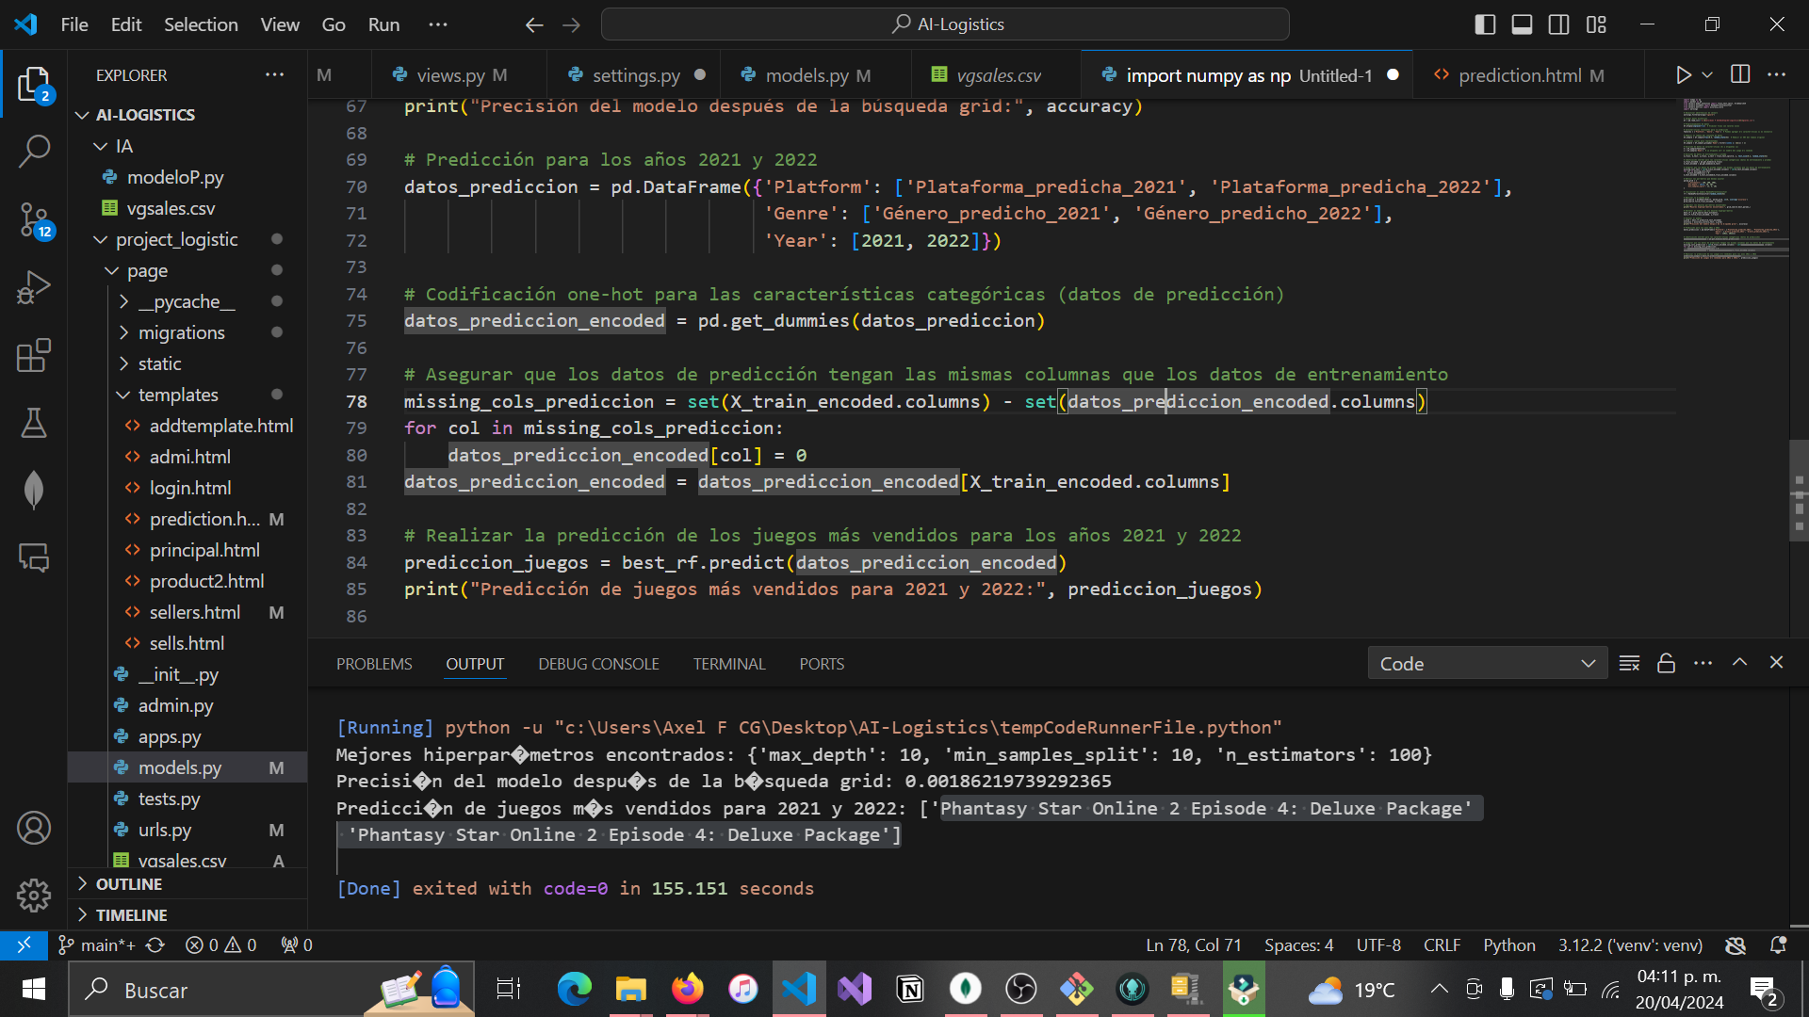This screenshot has height=1017, width=1809.
Task: Click the Python language mode in status bar
Action: point(1508,944)
